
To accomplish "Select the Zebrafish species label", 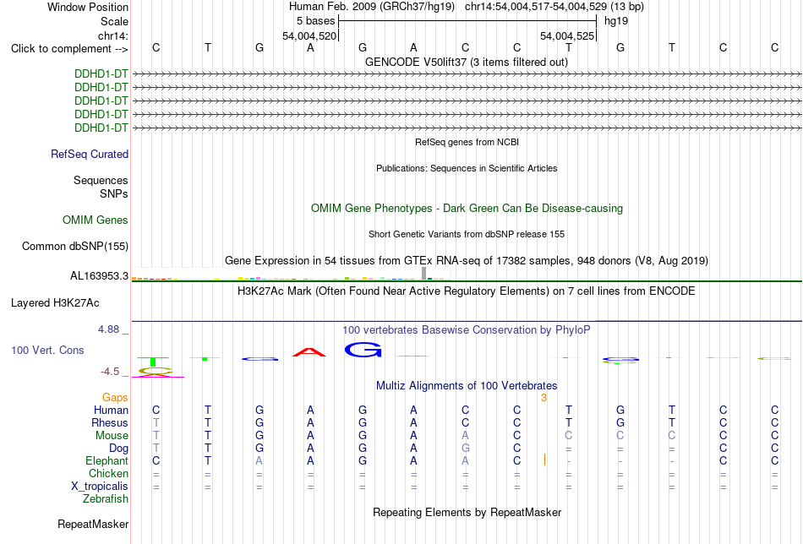I will click(106, 499).
